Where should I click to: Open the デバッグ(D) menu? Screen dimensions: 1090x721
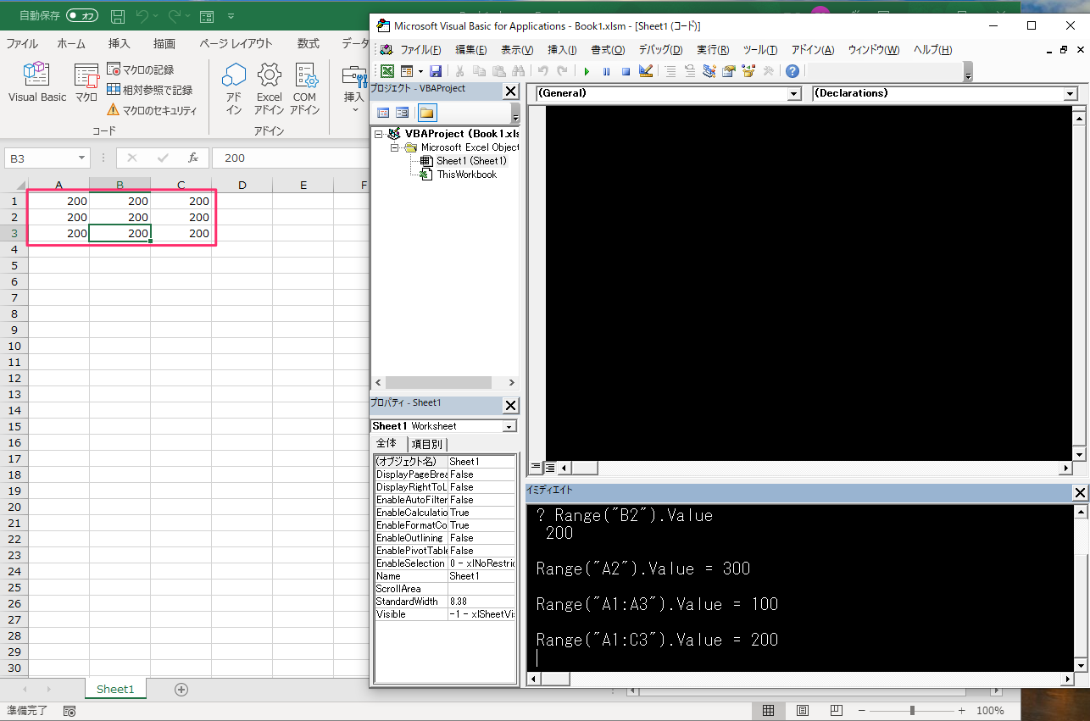tap(660, 50)
